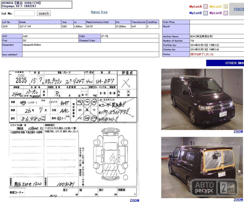The image size is (244, 202).
Task: Select the red Status message text
Action: pos(202,54)
